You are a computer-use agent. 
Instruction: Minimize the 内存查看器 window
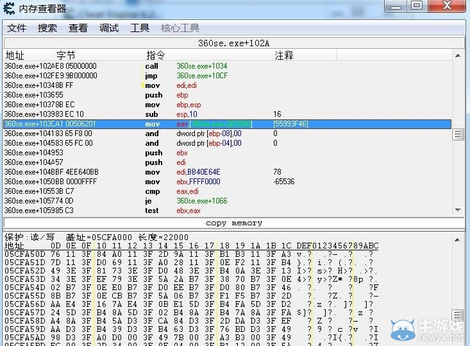(x=396, y=6)
